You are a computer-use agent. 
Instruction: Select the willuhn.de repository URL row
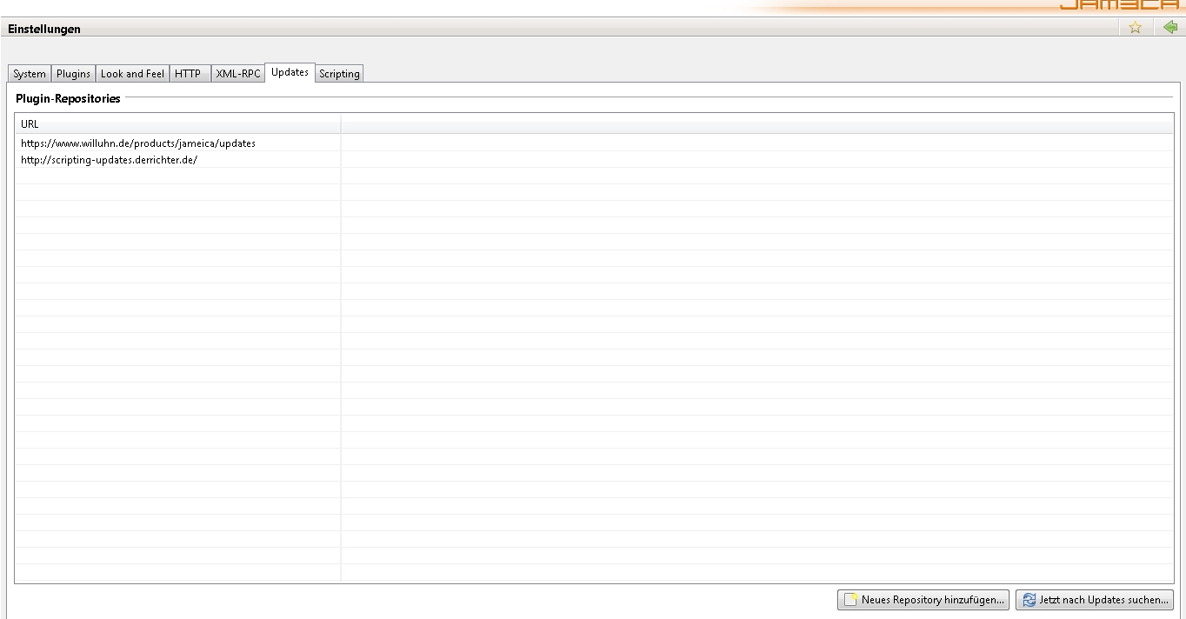[594, 143]
